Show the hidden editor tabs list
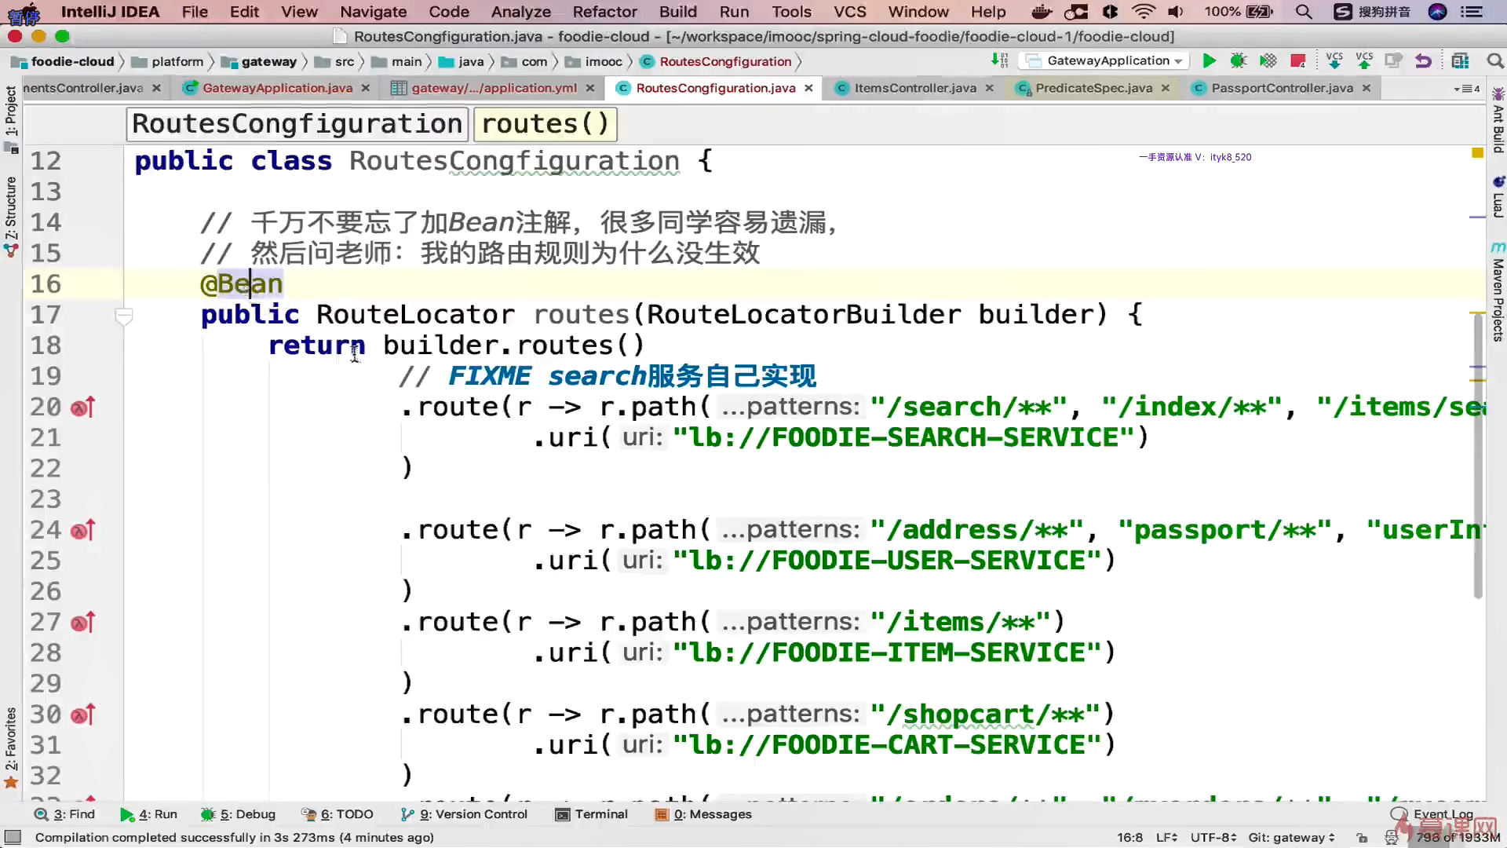Viewport: 1507px width, 848px height. (x=1466, y=89)
